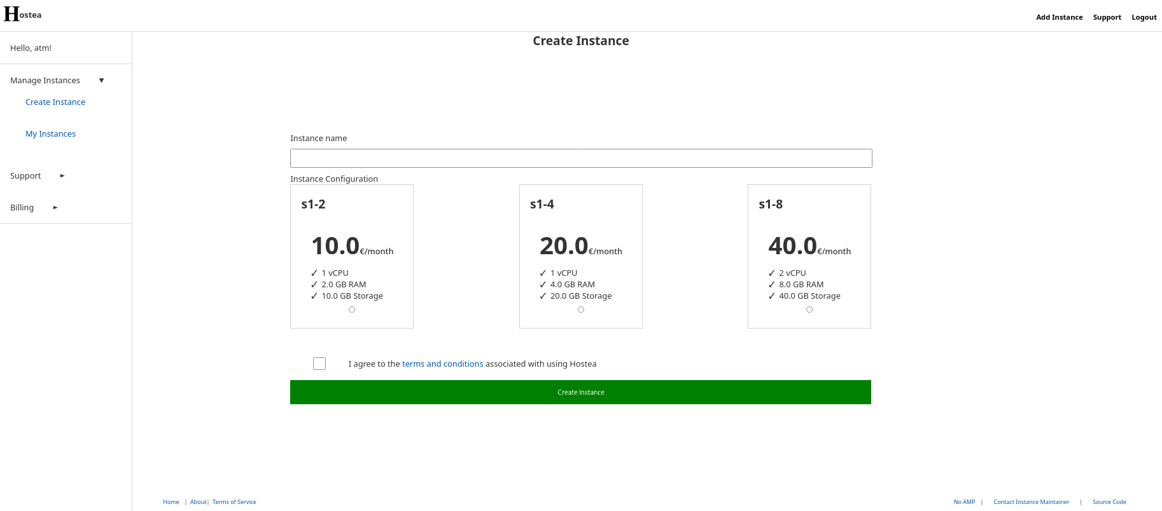Select the s1-4 configuration radio button
This screenshot has width=1162, height=511.
click(x=581, y=310)
